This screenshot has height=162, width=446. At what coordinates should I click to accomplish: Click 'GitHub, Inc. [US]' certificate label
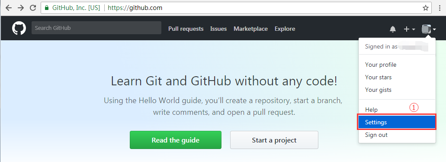click(76, 8)
